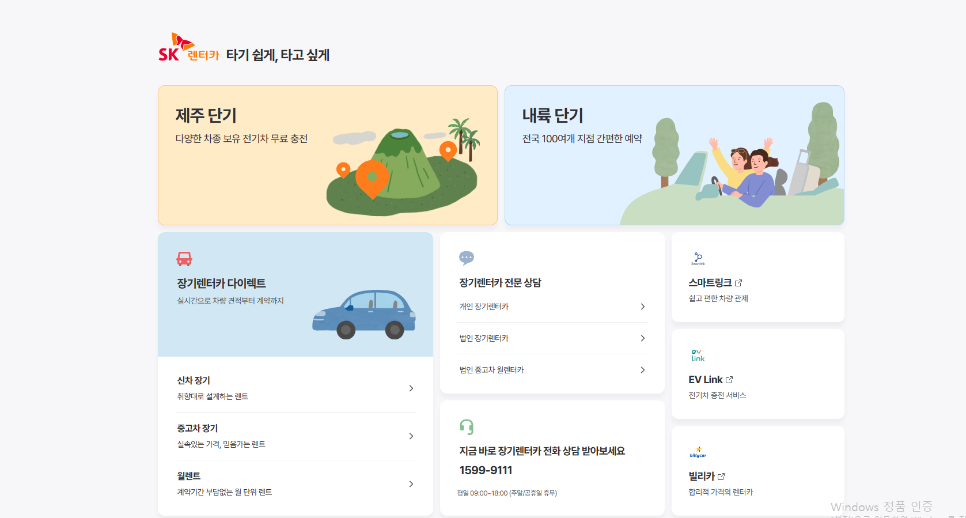The width and height of the screenshot is (966, 518).
Task: Go to 장기렌터카 다이렉트
Action: coord(221,283)
